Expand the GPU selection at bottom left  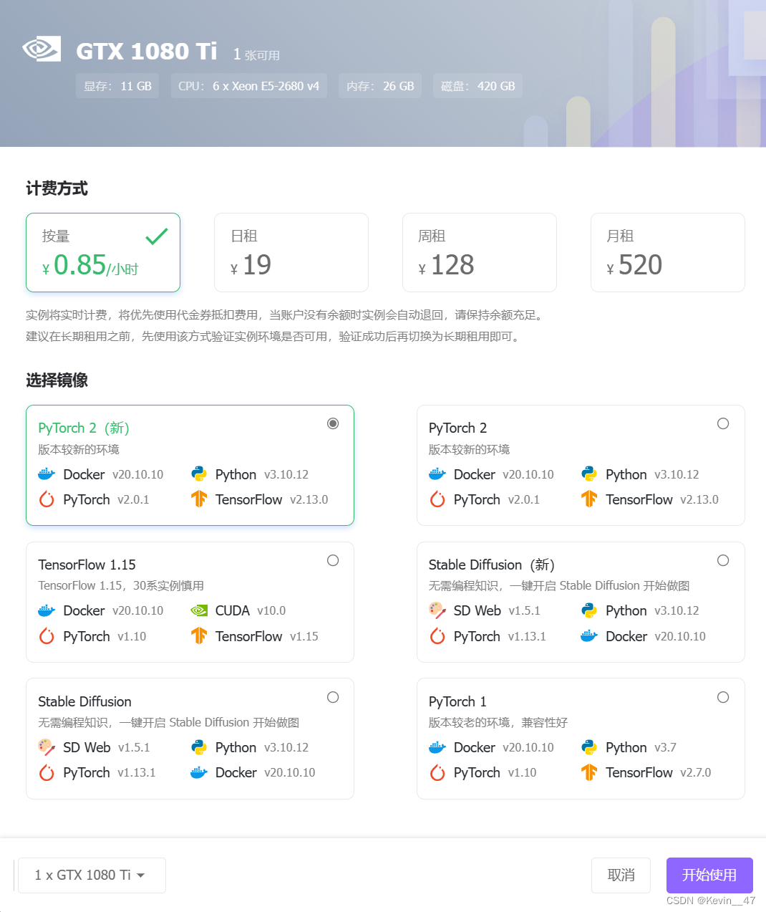(x=91, y=875)
